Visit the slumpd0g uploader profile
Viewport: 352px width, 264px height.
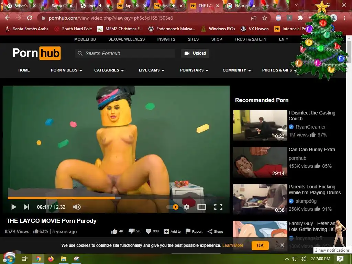[x=306, y=201]
